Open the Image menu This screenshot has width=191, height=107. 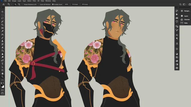click(14, 1)
